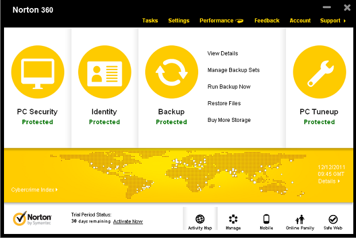This screenshot has width=356, height=238.
Task: Open the Safe Web checkmark icon
Action: [x=333, y=220]
